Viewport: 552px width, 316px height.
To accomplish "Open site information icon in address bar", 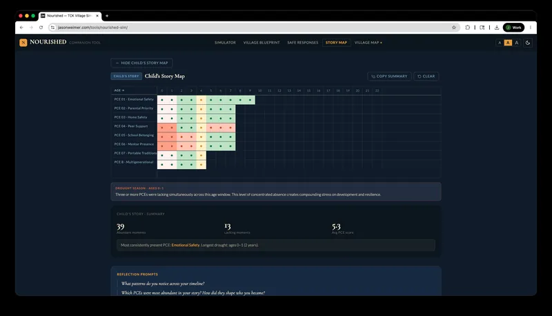I will 52,28.
